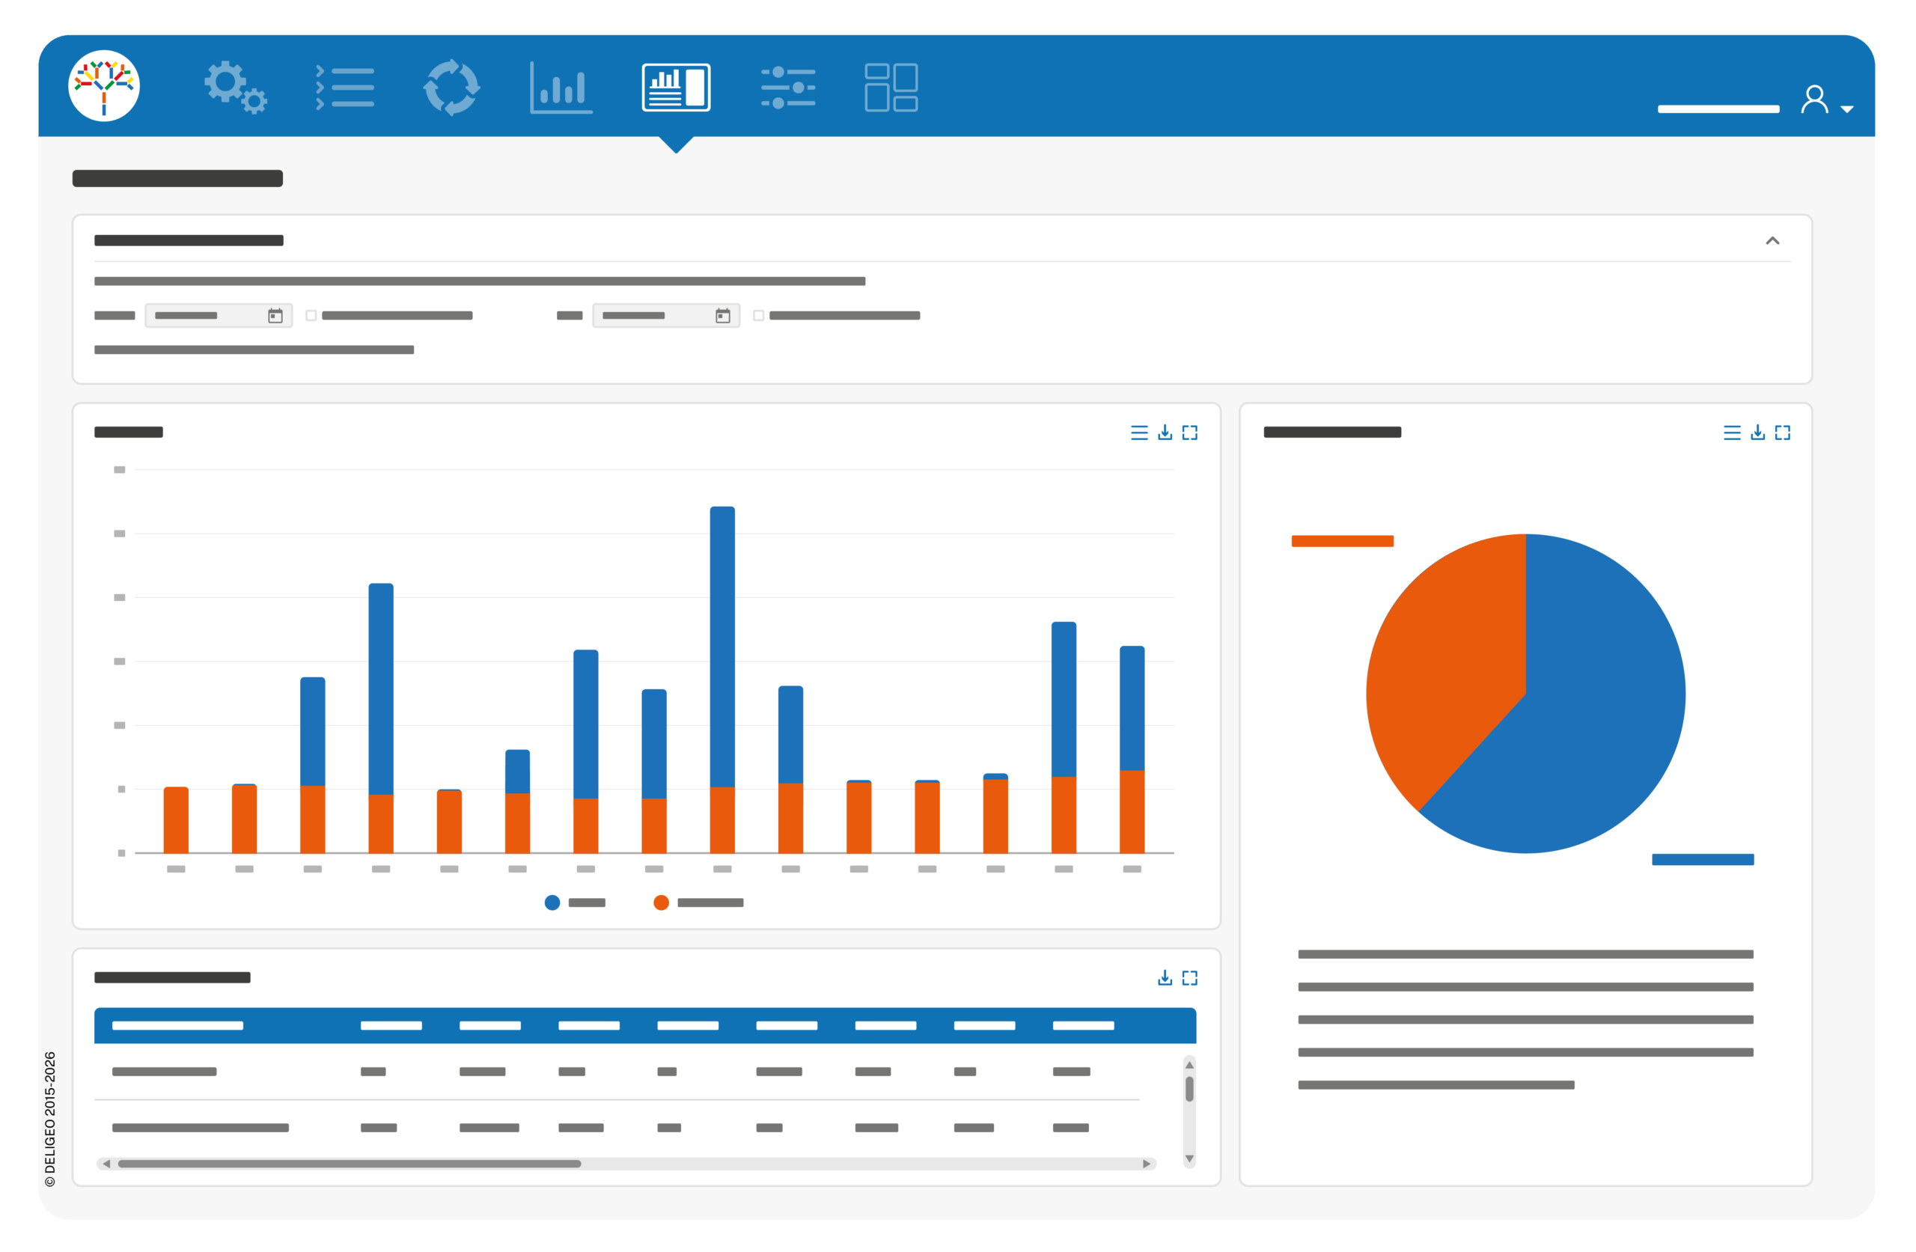Click the Deligeo tree logo

(x=104, y=86)
